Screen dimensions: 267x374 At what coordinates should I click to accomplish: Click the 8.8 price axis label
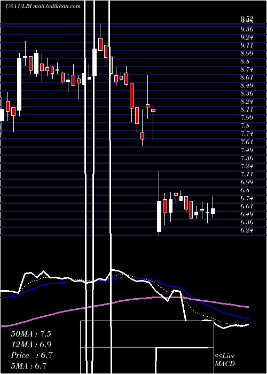coord(245,61)
